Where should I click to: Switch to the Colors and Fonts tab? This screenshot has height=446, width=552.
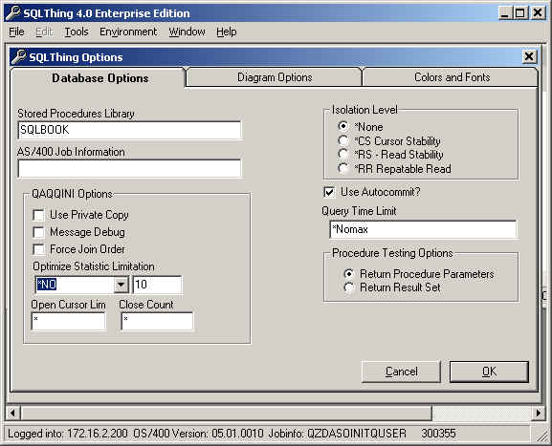(452, 77)
